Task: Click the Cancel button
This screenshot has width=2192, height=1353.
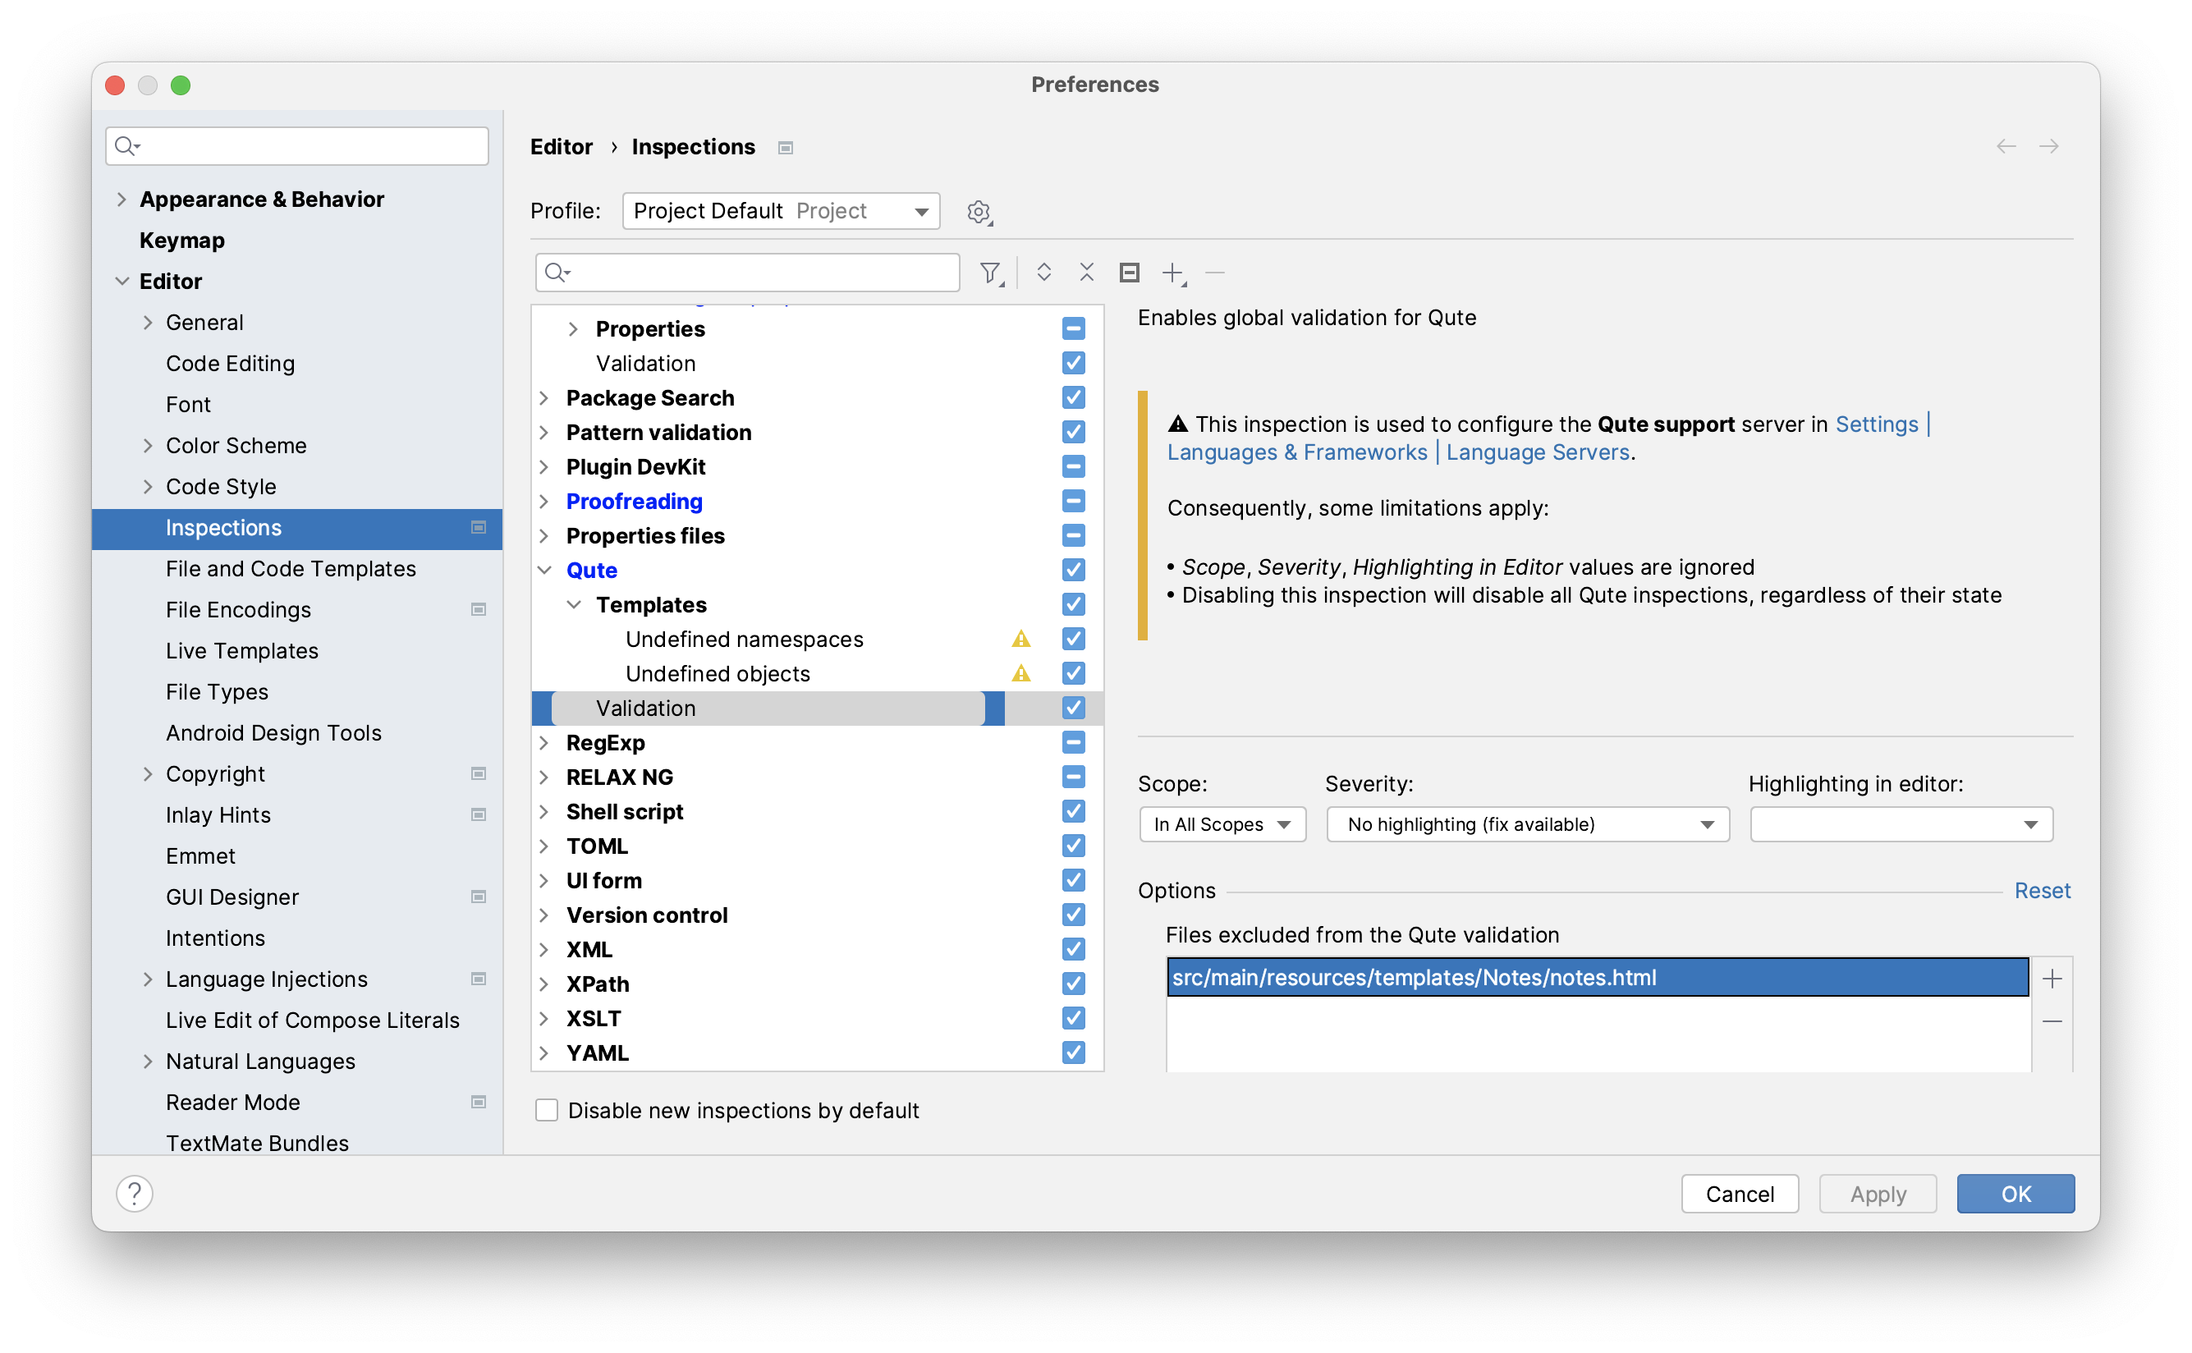Action: (1740, 1194)
